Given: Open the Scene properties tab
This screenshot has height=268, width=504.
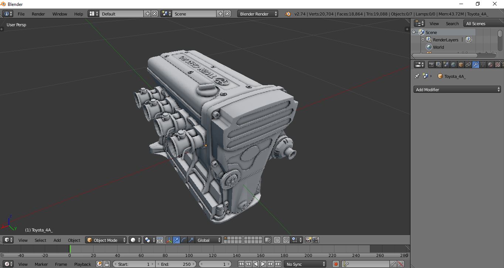Looking at the screenshot, I should tap(446, 65).
